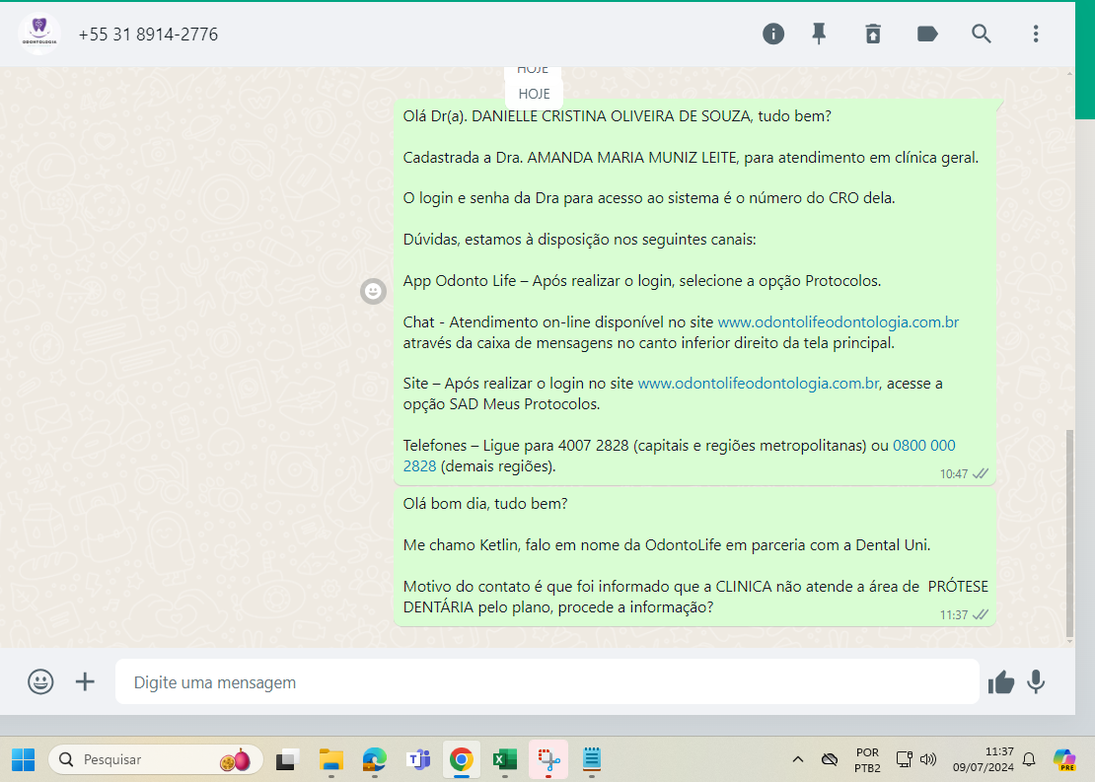Open odontolifeodontologia link in the Site paragraph
This screenshot has width=1095, height=782.
[x=758, y=383]
